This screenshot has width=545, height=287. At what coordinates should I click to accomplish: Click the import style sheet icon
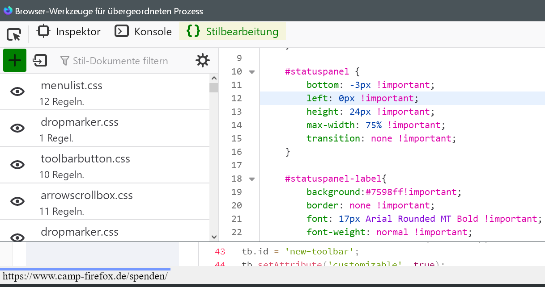click(40, 60)
